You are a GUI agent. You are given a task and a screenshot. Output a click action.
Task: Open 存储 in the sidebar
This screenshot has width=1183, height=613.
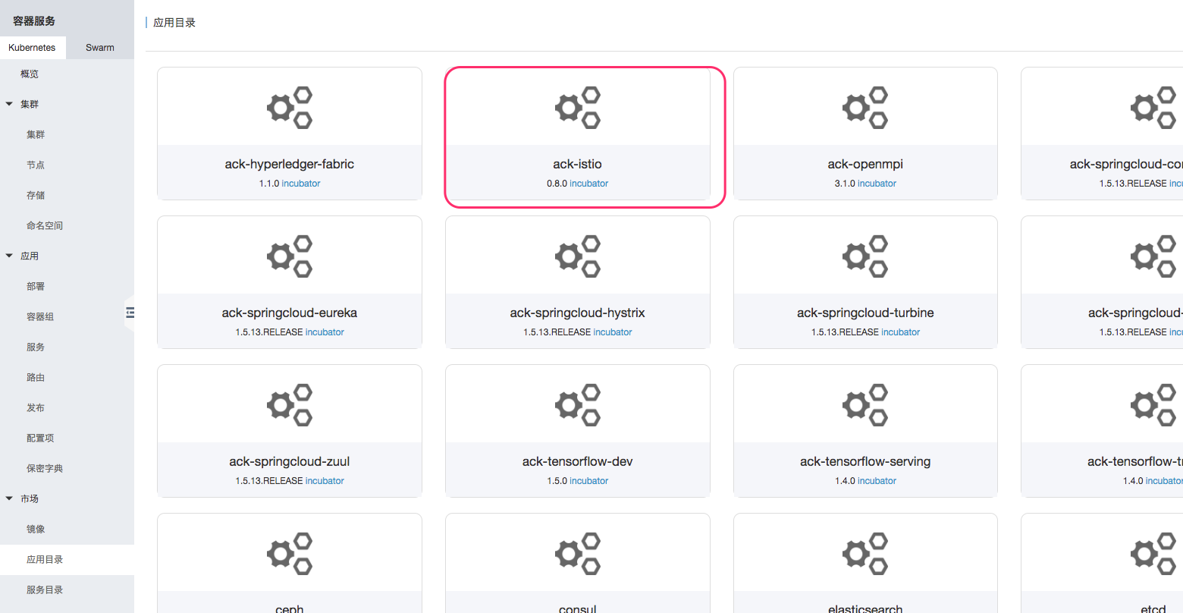point(36,195)
